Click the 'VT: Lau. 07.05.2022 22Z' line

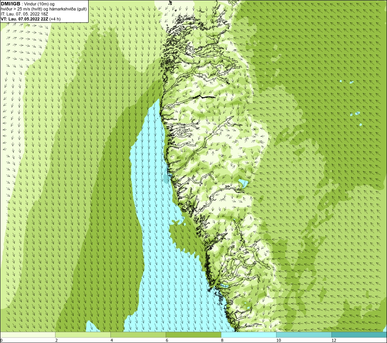point(31,19)
